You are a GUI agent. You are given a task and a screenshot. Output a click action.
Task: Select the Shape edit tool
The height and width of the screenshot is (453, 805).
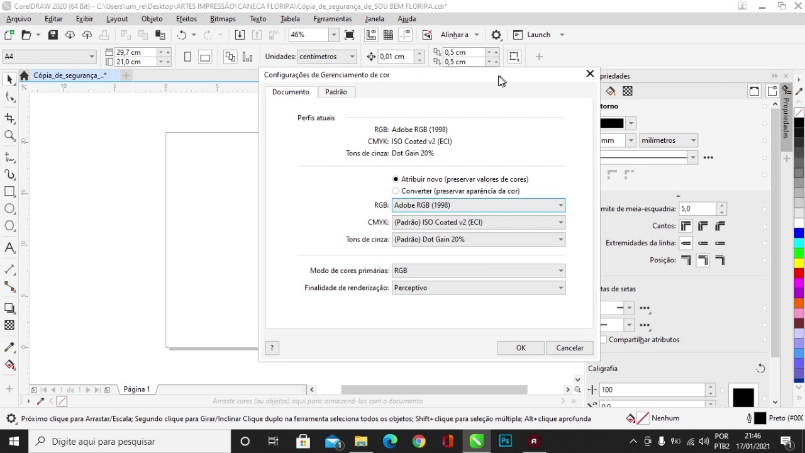(9, 98)
